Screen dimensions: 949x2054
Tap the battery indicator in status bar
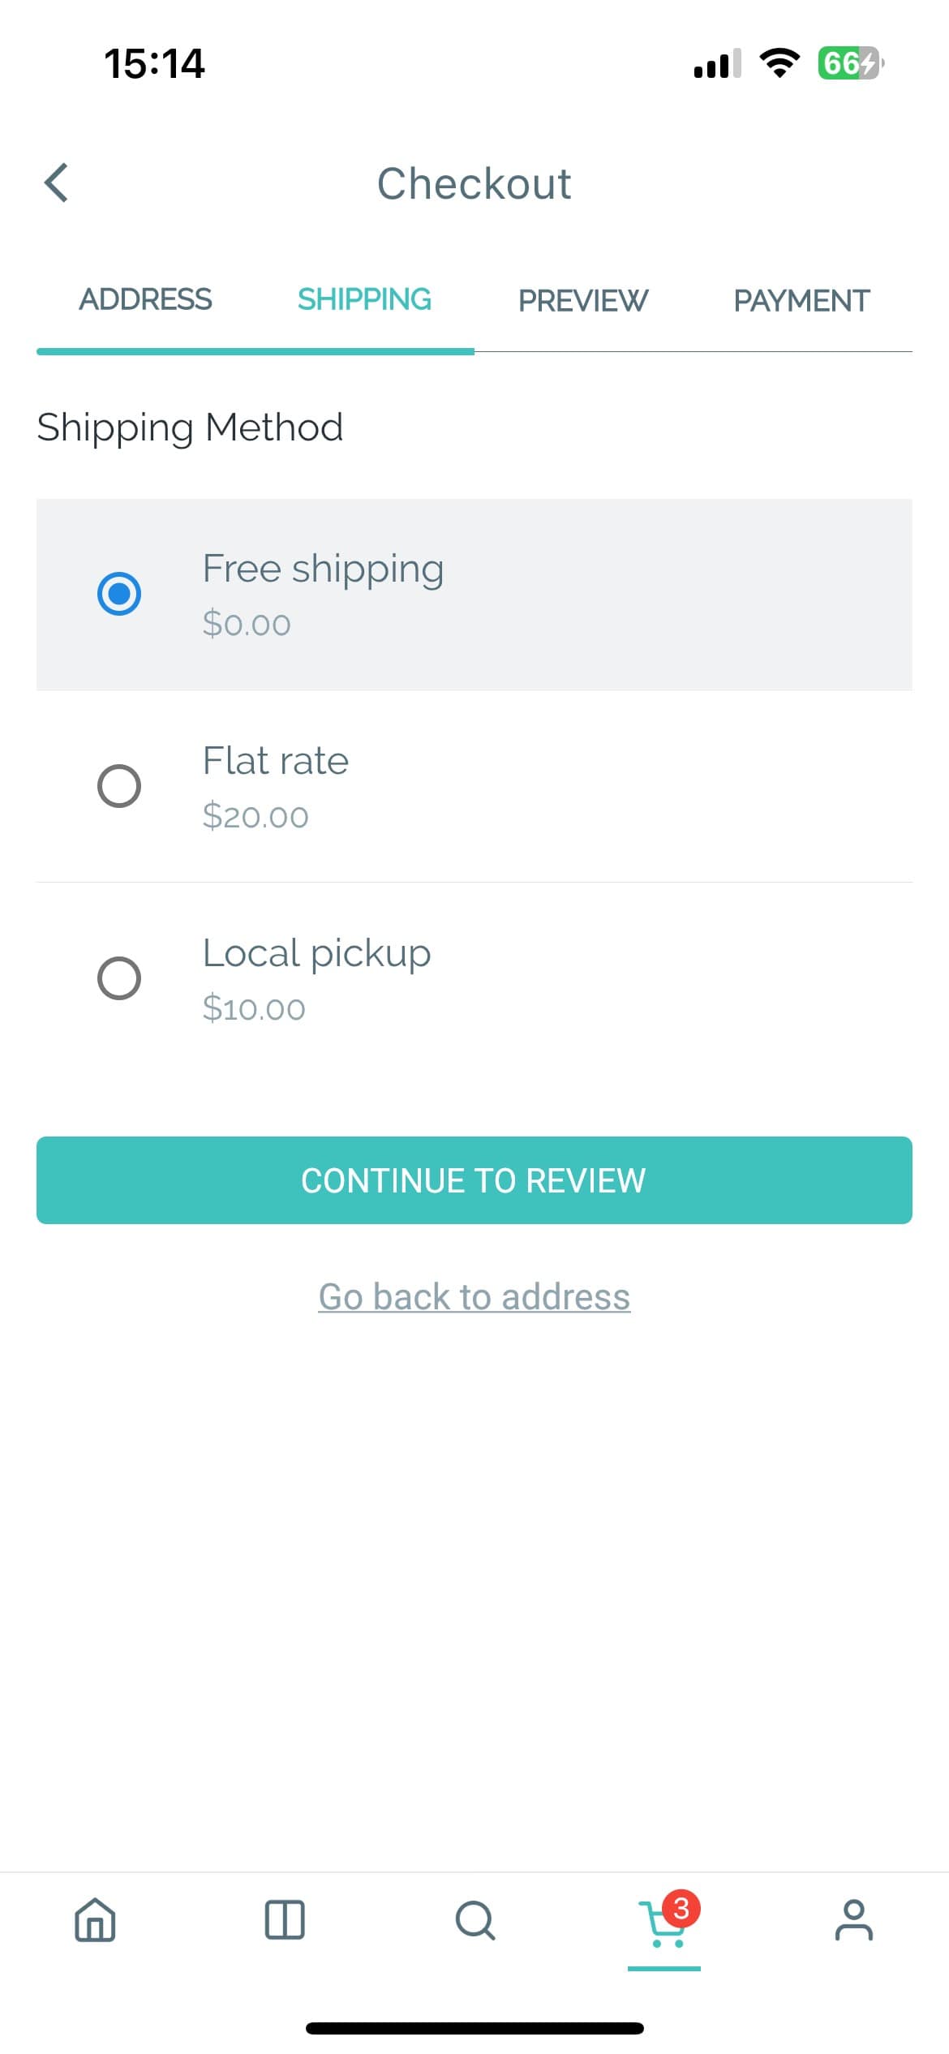849,62
